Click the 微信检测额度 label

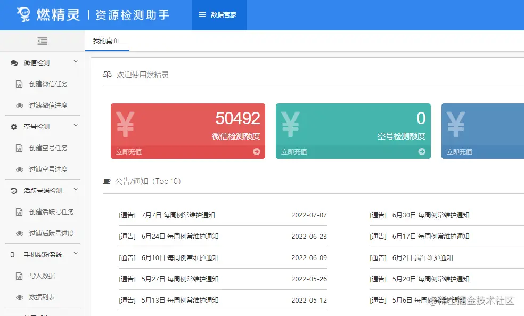236,136
